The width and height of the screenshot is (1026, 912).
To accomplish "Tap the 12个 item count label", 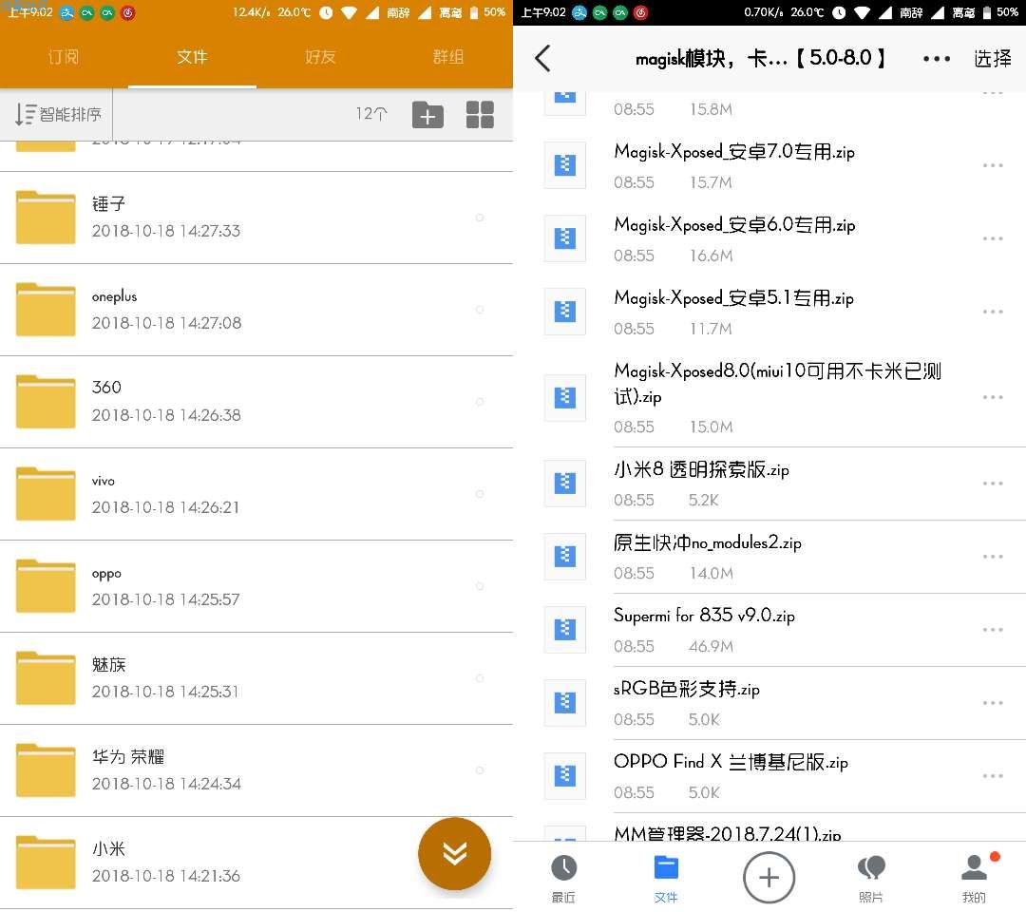I will (371, 115).
